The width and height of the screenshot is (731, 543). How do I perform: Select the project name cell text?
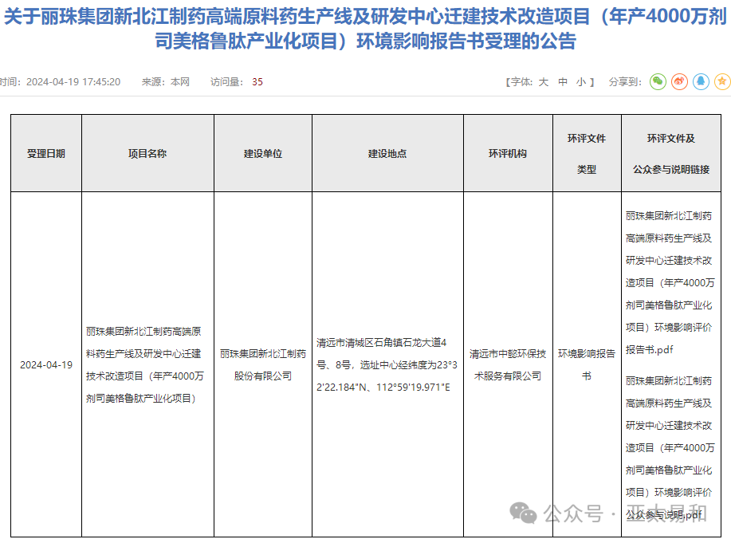tap(145, 365)
